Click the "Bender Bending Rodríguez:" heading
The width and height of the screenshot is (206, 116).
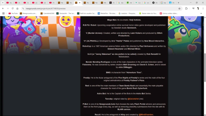click(98, 62)
